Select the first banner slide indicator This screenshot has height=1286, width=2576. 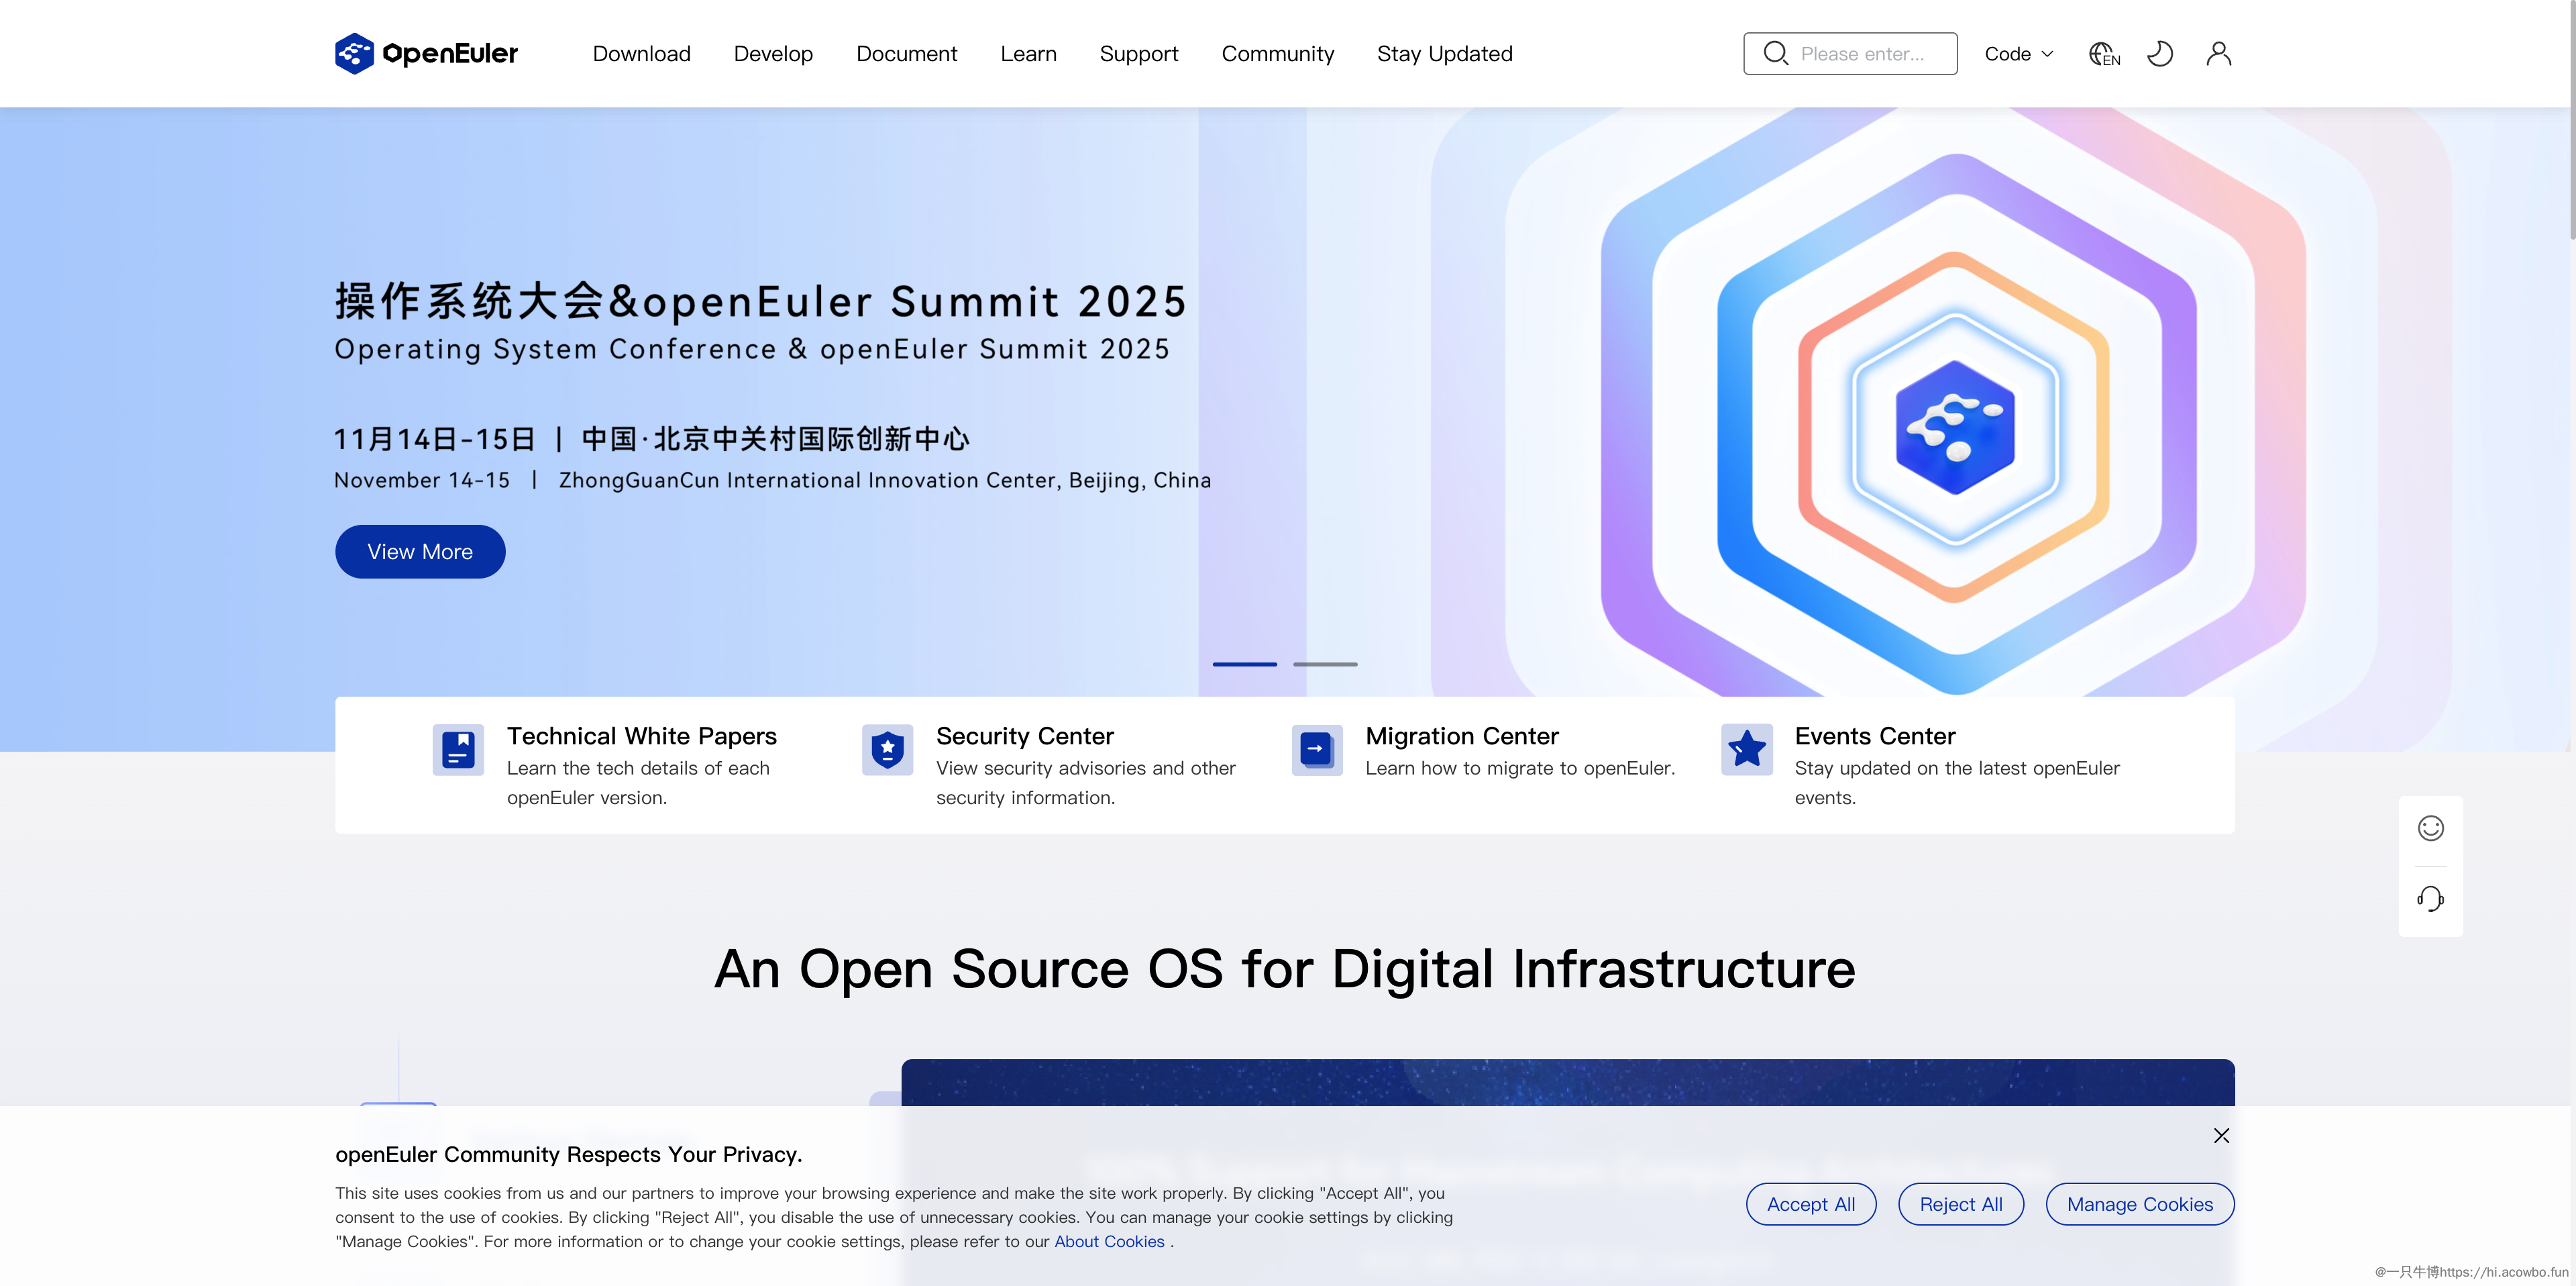tap(1244, 664)
